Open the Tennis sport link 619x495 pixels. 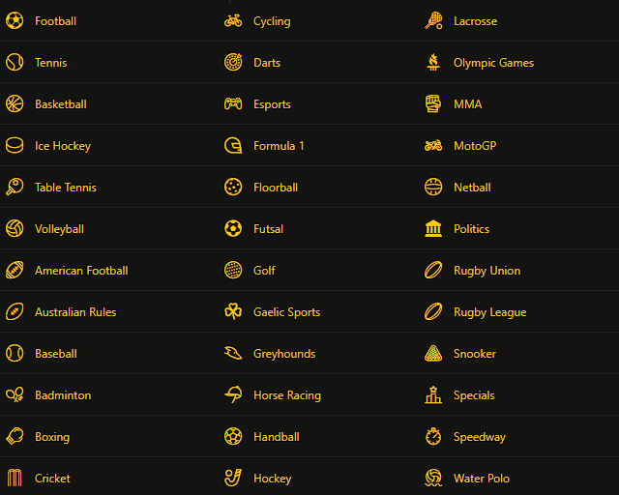point(50,63)
